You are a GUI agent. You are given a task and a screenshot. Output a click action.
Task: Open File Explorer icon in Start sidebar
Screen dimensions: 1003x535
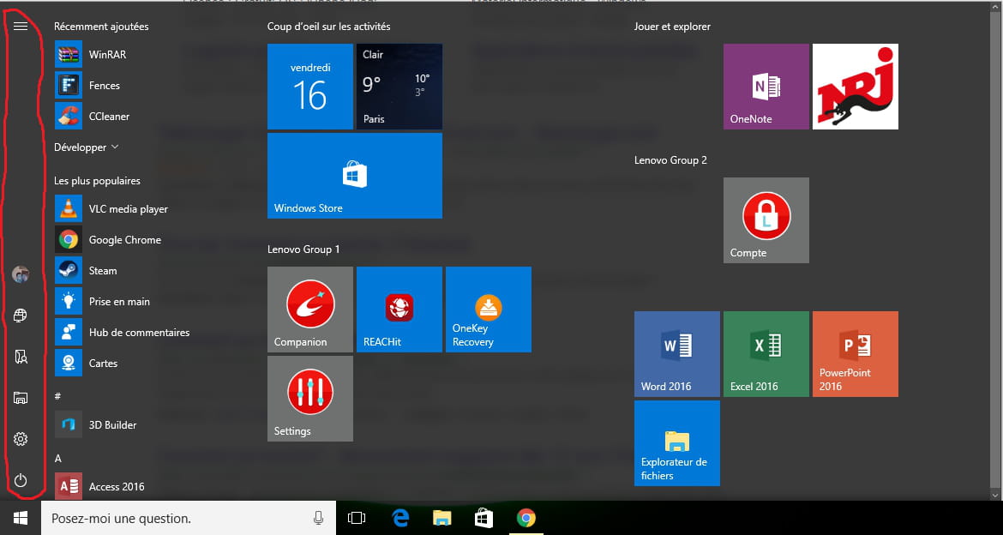coord(21,398)
